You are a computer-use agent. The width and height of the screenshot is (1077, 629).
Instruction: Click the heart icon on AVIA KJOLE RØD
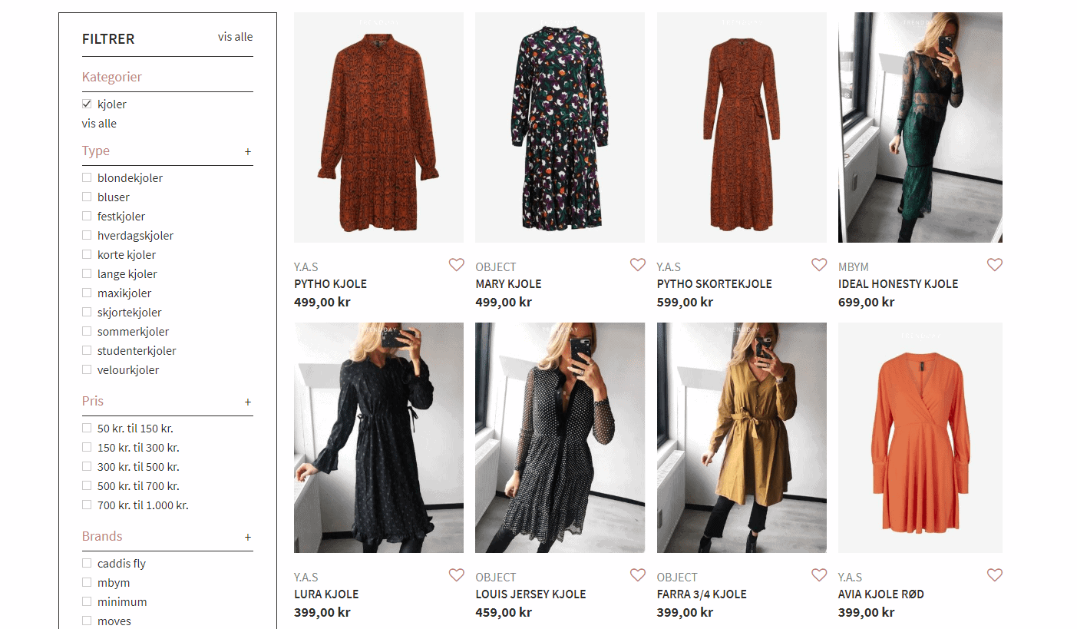995,574
